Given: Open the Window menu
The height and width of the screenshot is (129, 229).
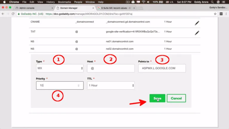Looking at the screenshot, I should (x=90, y=2).
